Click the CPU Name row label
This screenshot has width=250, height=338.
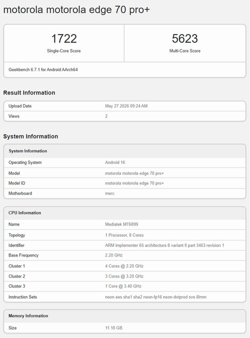pyautogui.click(x=14, y=224)
